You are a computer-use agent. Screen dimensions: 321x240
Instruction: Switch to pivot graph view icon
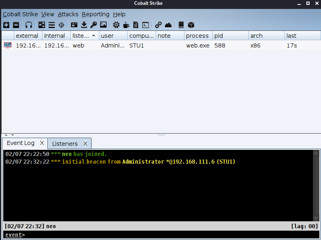coord(42,25)
